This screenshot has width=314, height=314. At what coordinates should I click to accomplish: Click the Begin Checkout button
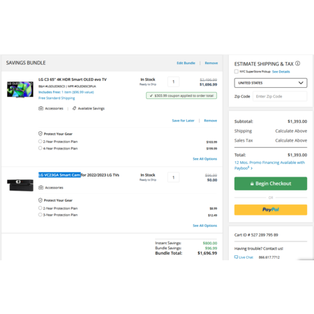[271, 184]
